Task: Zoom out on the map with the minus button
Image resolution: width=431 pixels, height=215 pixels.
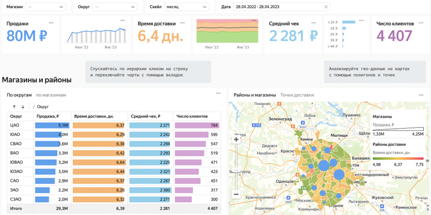Action: click(236, 194)
